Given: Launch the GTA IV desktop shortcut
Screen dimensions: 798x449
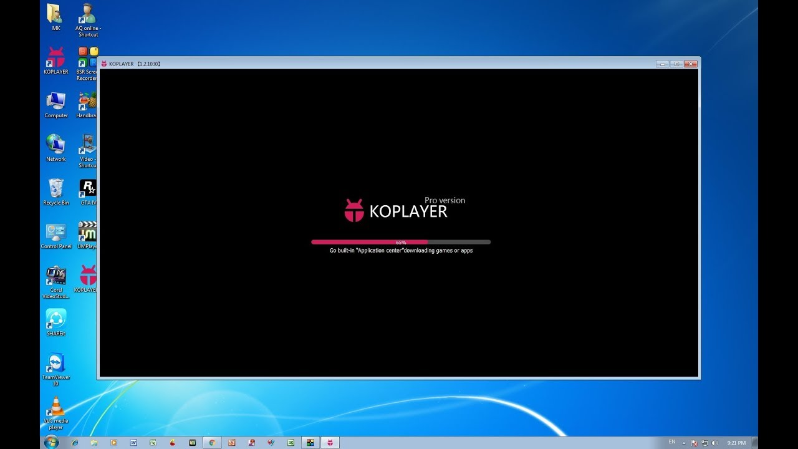Looking at the screenshot, I should [x=88, y=191].
